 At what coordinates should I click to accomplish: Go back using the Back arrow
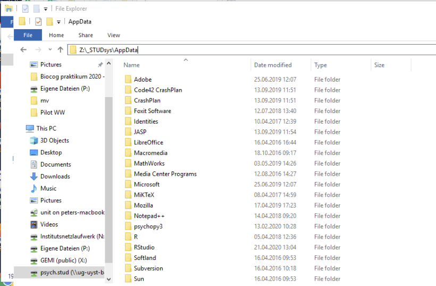tap(23, 50)
